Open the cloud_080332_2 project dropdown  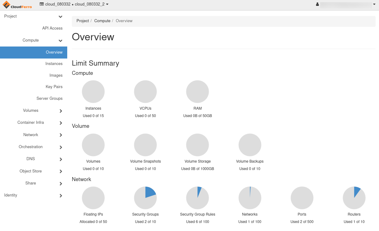[91, 4]
